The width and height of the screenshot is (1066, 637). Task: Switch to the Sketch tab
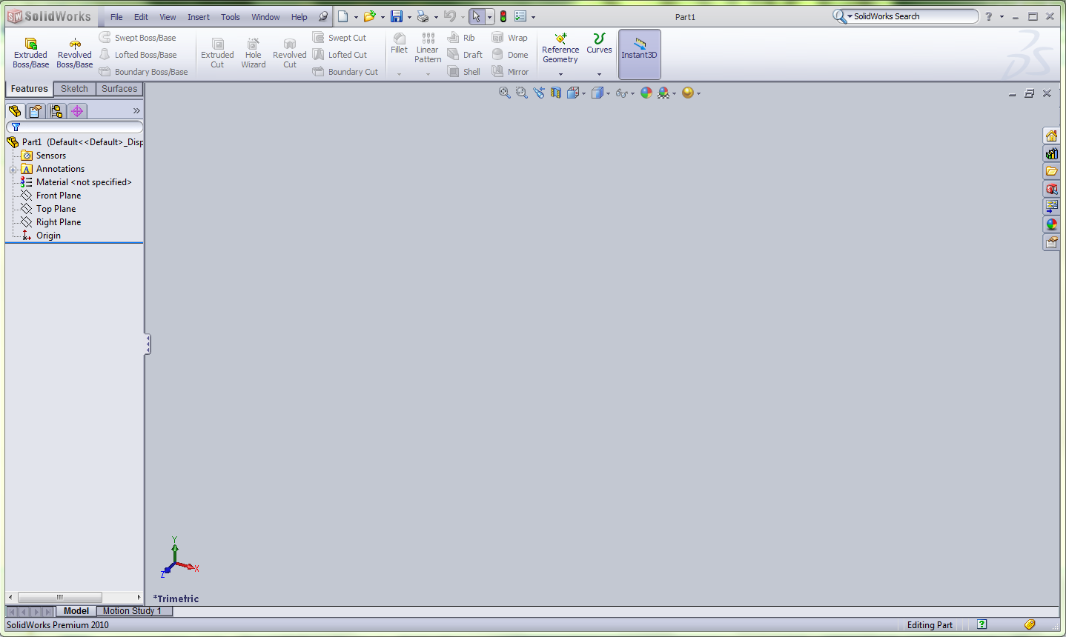coord(74,88)
